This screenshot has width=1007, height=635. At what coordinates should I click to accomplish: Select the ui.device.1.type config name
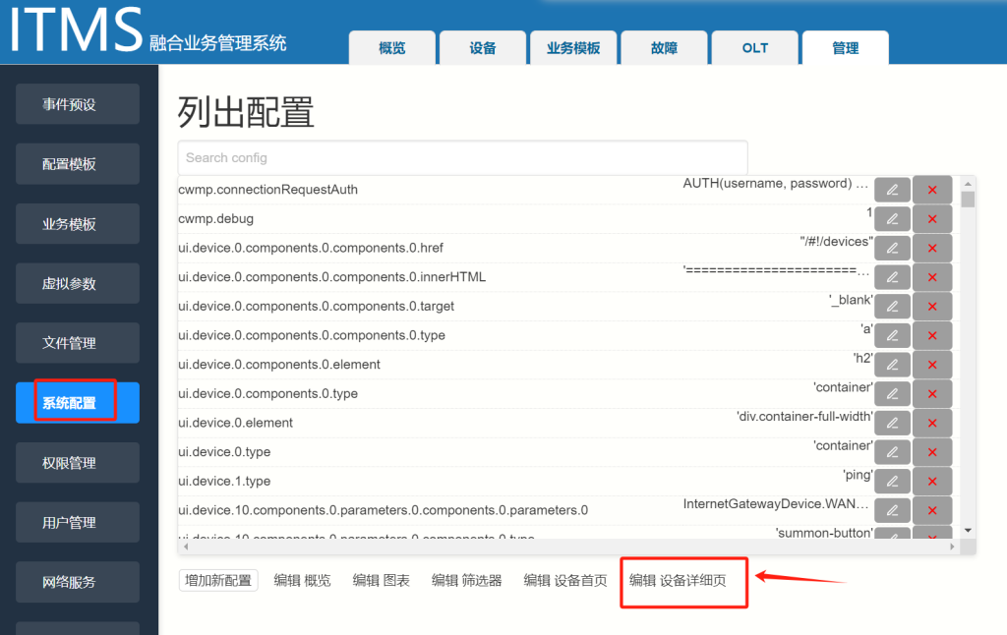pos(224,482)
